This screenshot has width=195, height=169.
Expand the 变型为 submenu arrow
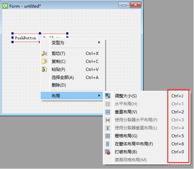pos(99,42)
